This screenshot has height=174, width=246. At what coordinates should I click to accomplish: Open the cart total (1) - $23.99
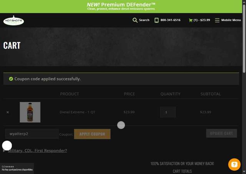tap(202, 20)
